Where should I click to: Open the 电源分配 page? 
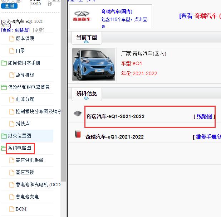(x=25, y=99)
